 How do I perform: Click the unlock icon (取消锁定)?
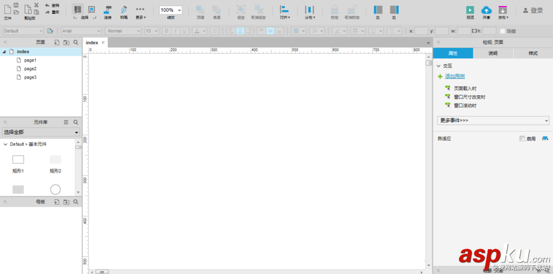point(352,9)
